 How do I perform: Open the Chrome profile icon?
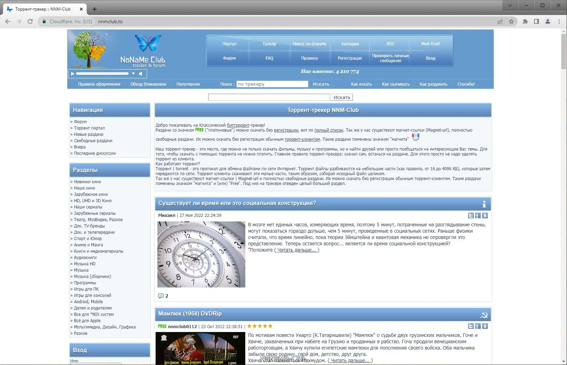coord(548,21)
